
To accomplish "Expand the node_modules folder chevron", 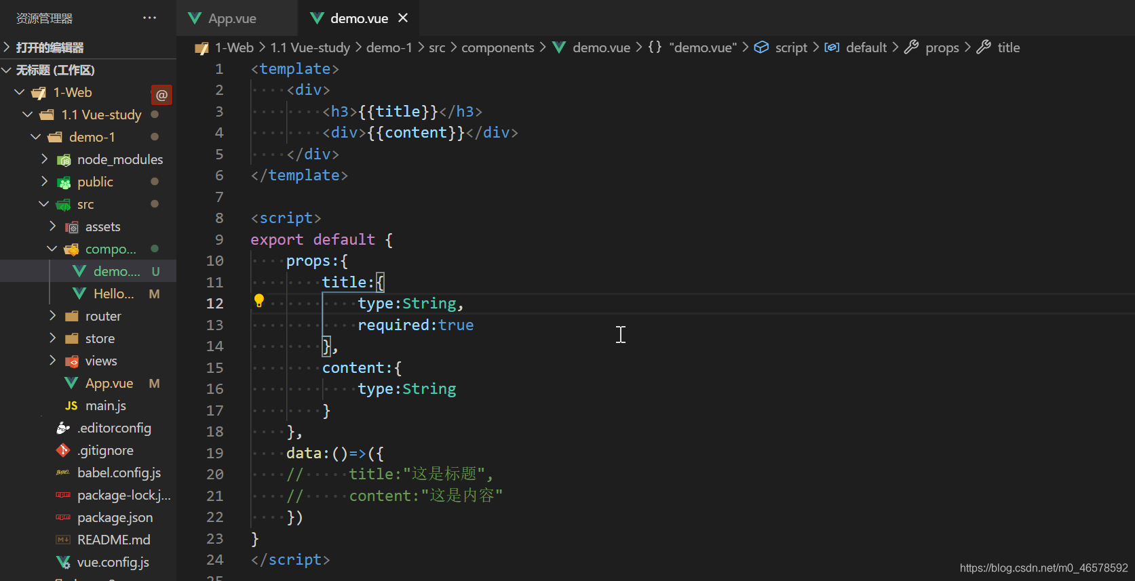I will [44, 159].
